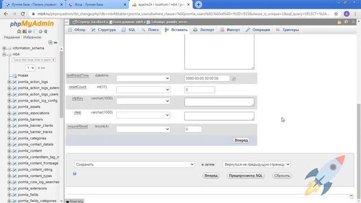The width and height of the screenshot is (361, 203).
Task: Open joomla_banners table
Action: point(30,120)
